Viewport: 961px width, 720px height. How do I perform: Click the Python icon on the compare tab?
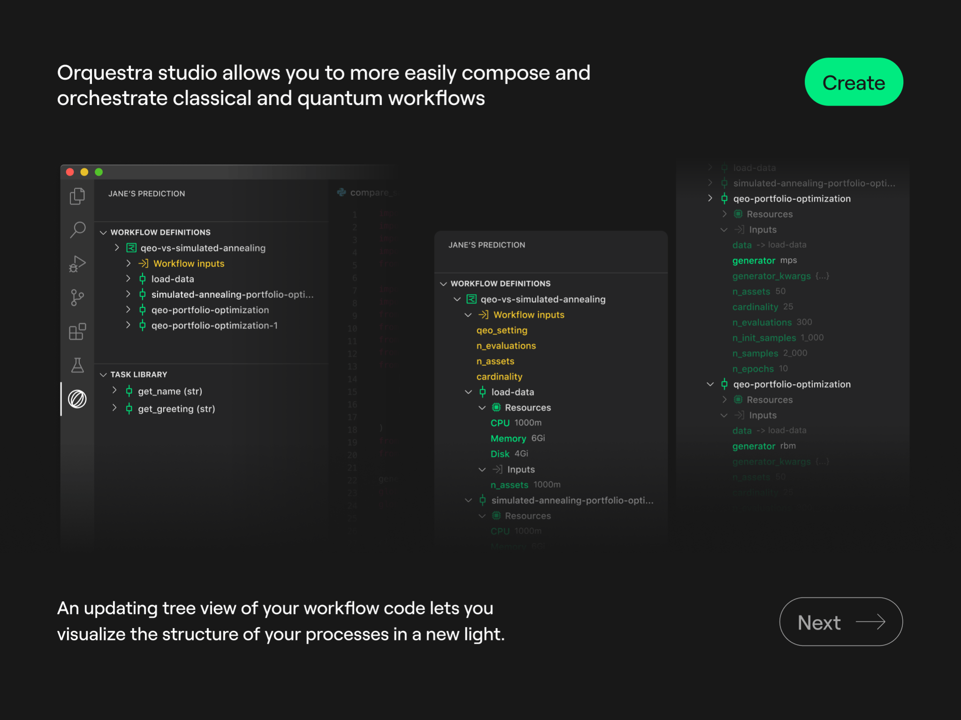[x=342, y=192]
